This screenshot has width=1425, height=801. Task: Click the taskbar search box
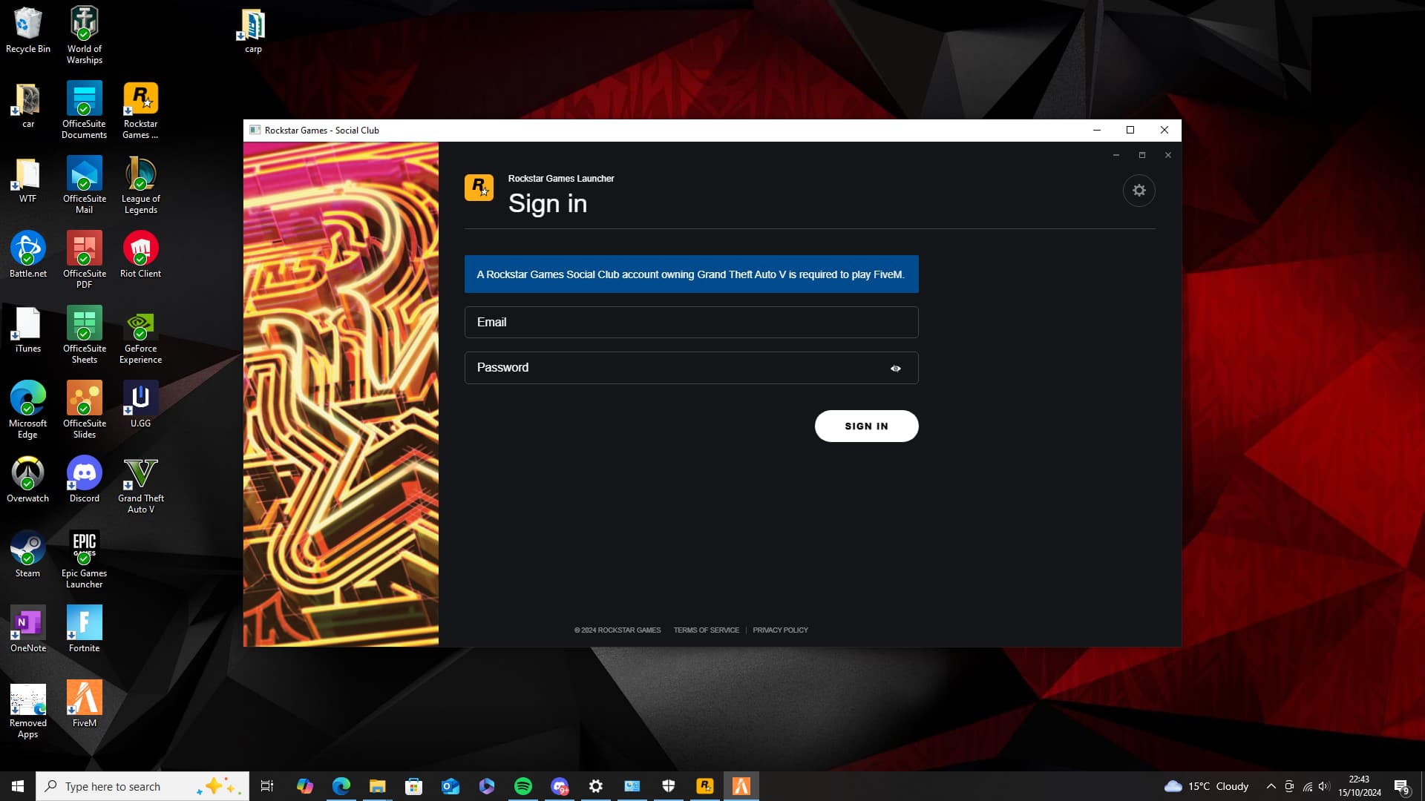click(142, 786)
